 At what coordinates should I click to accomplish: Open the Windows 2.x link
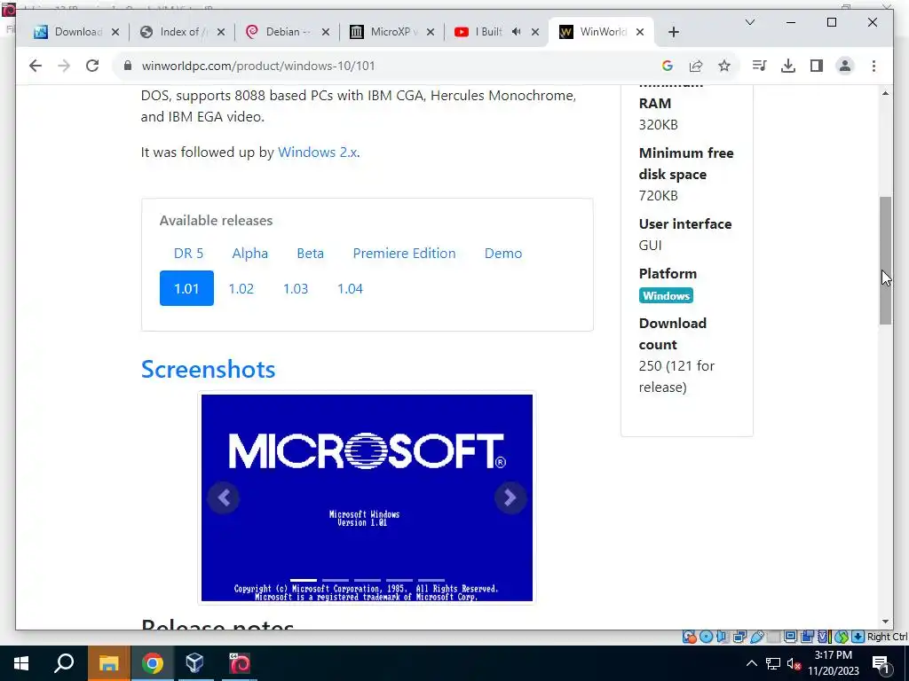tap(317, 153)
